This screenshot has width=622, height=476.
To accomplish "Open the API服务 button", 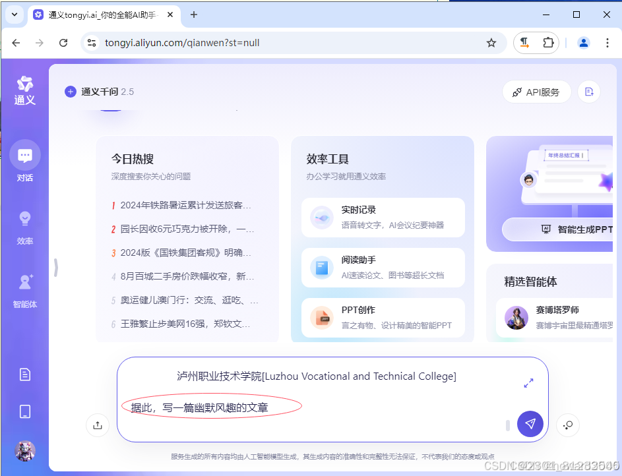I will click(x=536, y=92).
